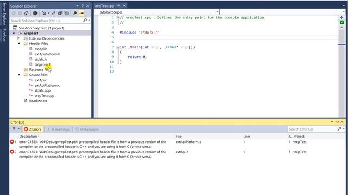The image size is (348, 195).
Task: Open Solution Explorer window position dropdown
Action: [77, 6]
